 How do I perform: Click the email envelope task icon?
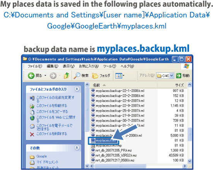click(x=32, y=126)
